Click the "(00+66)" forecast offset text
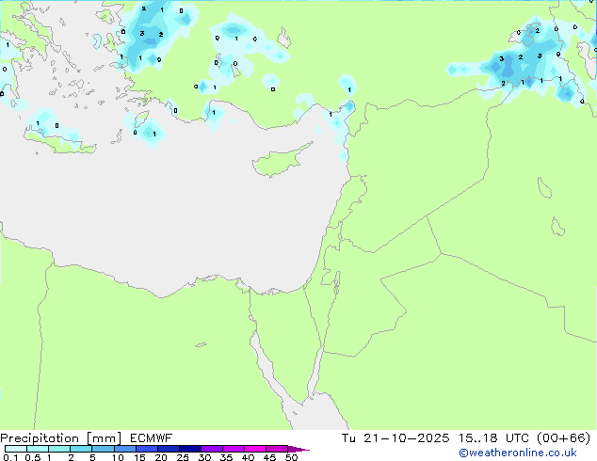Image resolution: width=597 pixels, height=461 pixels. [x=563, y=438]
